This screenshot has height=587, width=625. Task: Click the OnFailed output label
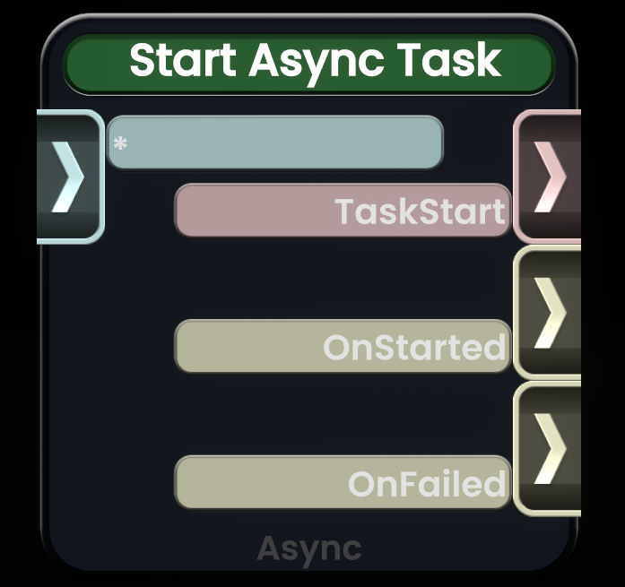426,483
